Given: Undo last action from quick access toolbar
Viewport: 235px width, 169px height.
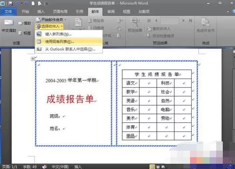Looking at the screenshot, I should coord(18,3).
